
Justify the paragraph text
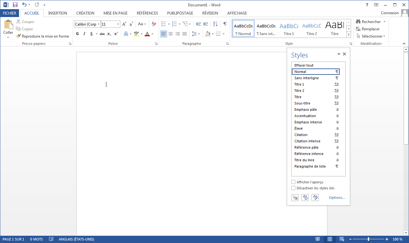[185, 34]
